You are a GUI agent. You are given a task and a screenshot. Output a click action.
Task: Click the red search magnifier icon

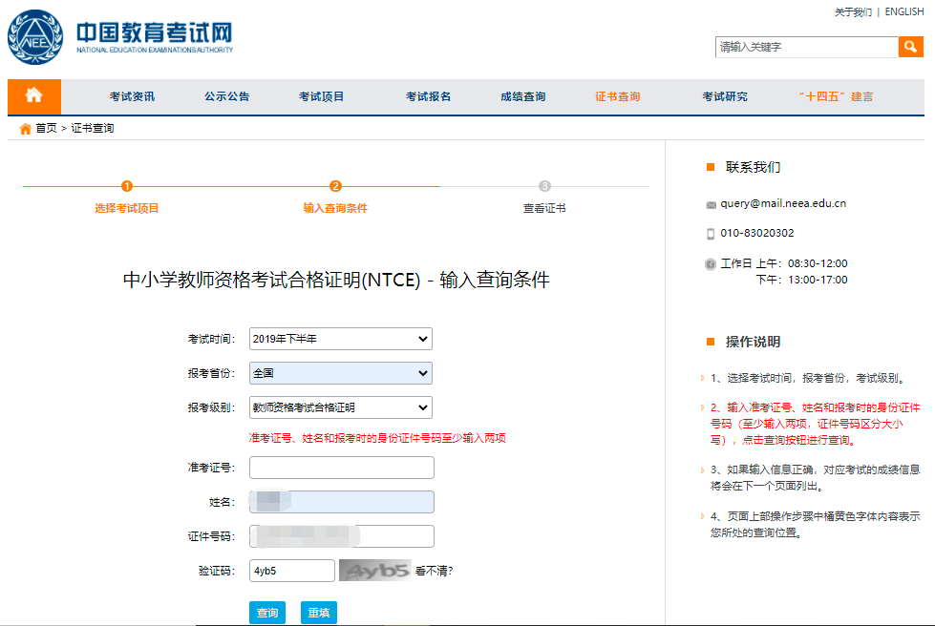point(910,46)
